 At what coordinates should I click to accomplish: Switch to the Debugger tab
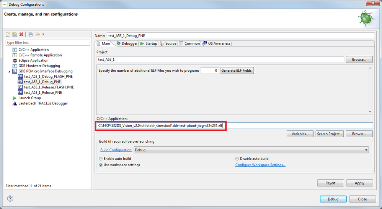(127, 43)
